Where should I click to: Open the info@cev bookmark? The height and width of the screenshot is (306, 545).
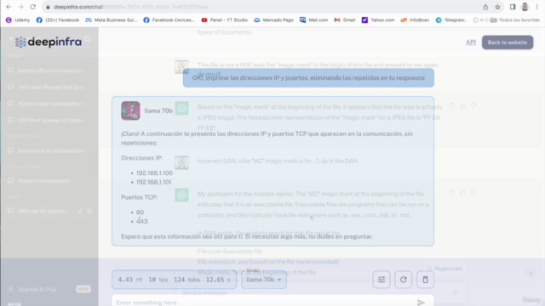[x=415, y=20]
